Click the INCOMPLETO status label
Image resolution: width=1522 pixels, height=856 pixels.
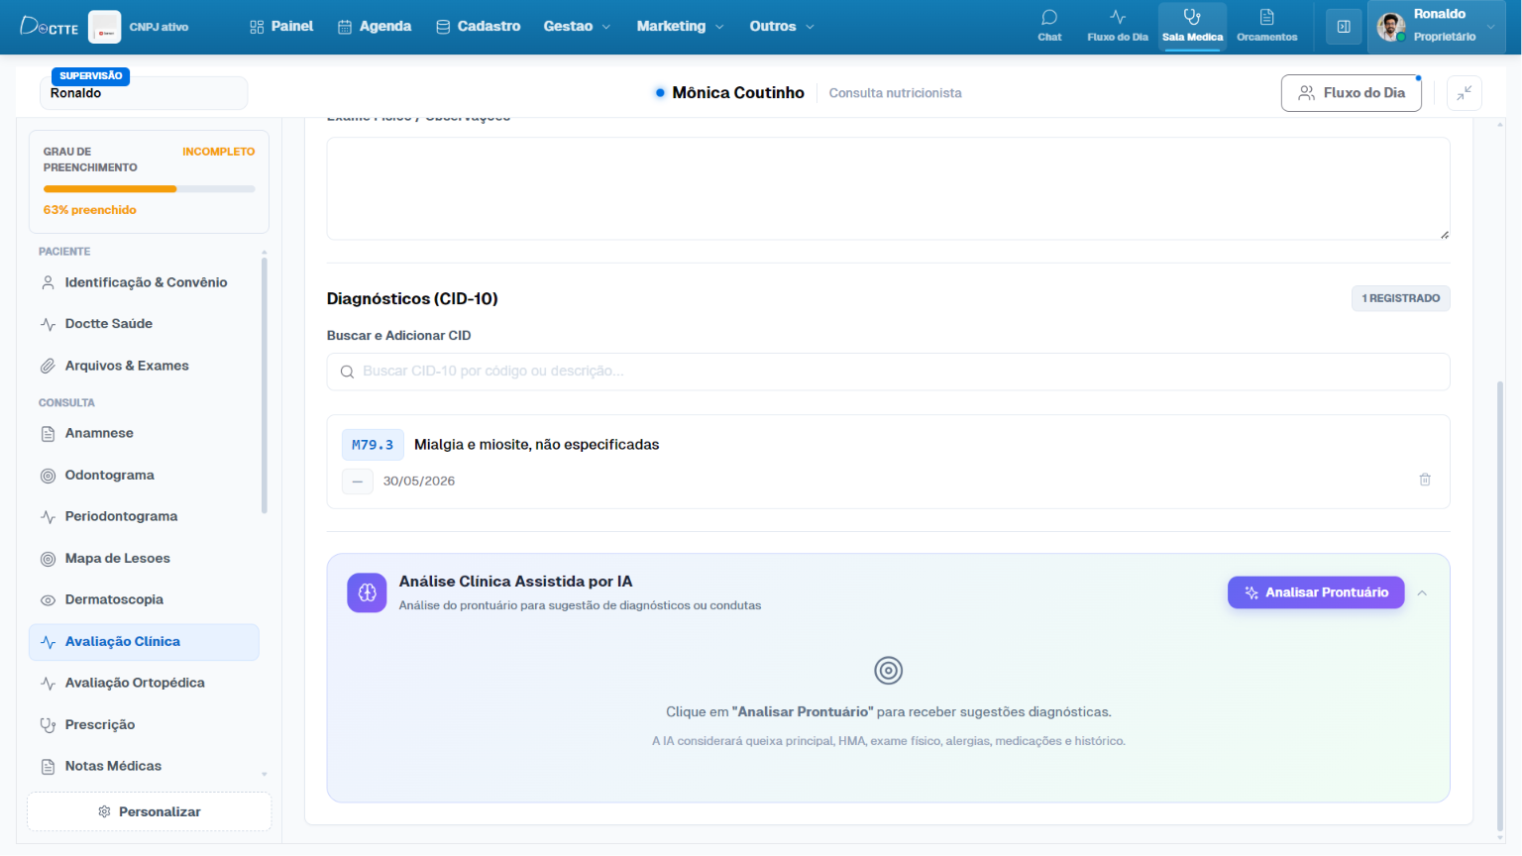point(218,152)
